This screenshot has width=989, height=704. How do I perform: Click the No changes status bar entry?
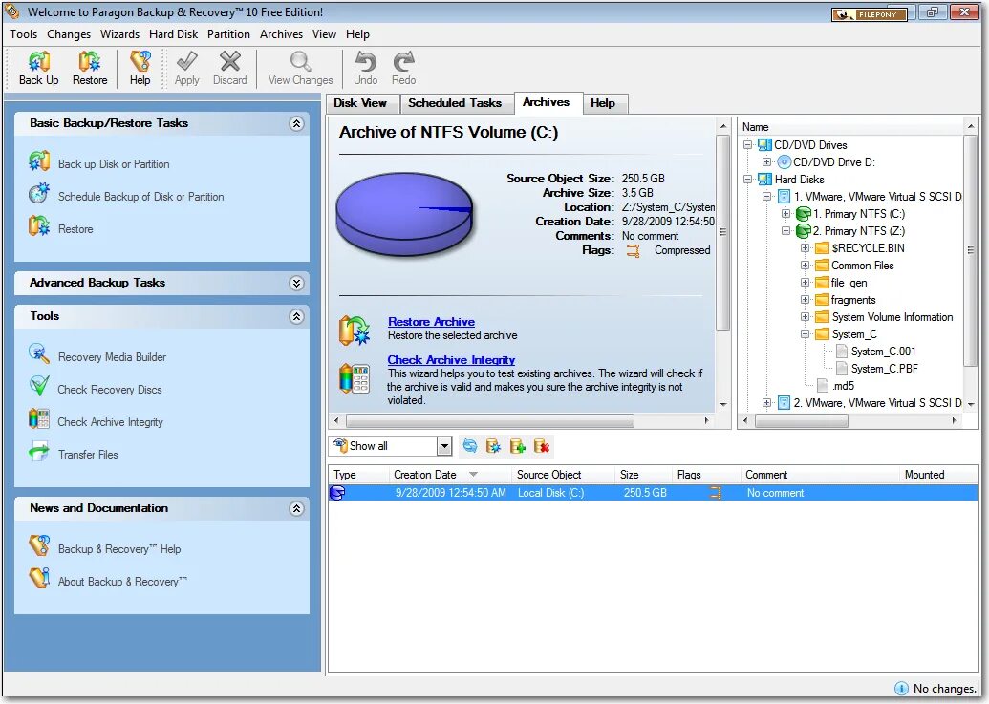(935, 689)
